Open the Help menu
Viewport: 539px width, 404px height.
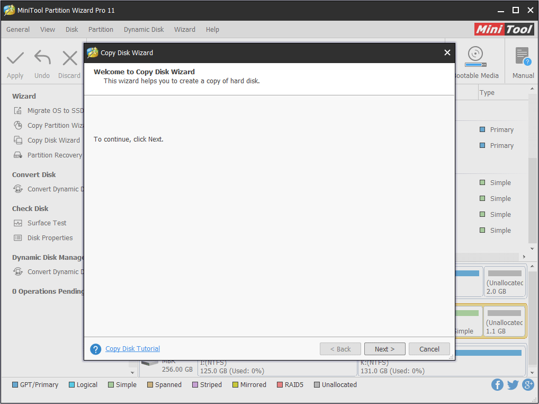[x=212, y=29]
